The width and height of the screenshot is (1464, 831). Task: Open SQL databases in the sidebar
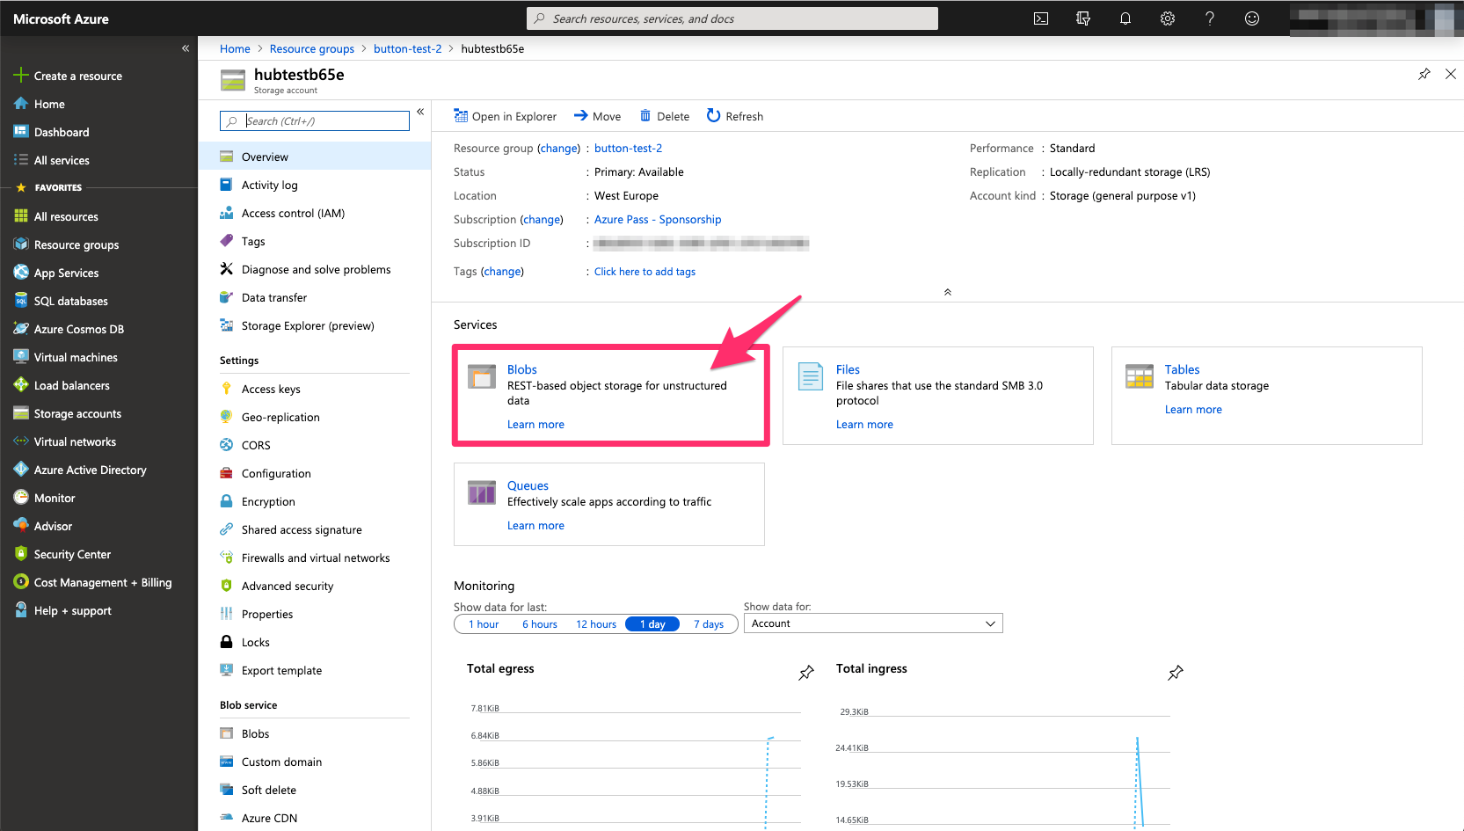click(x=70, y=301)
